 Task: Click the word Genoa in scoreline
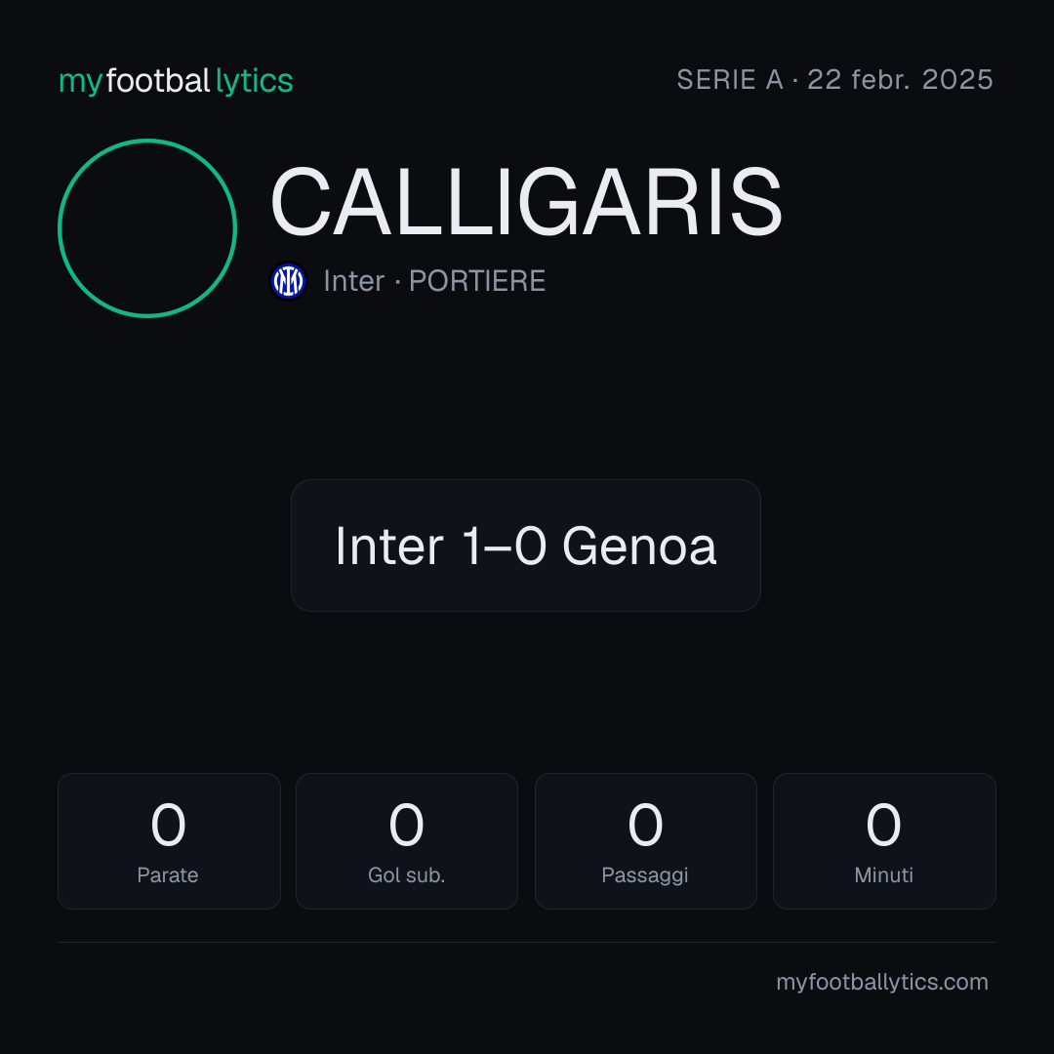(x=639, y=546)
